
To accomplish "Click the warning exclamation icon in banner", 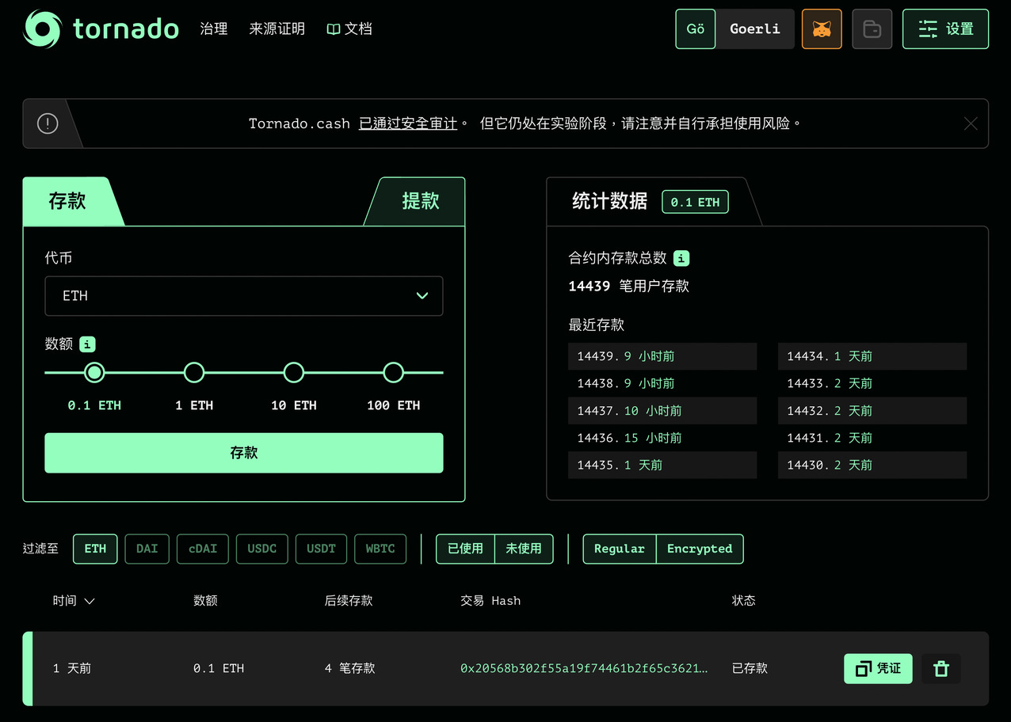I will pos(48,123).
